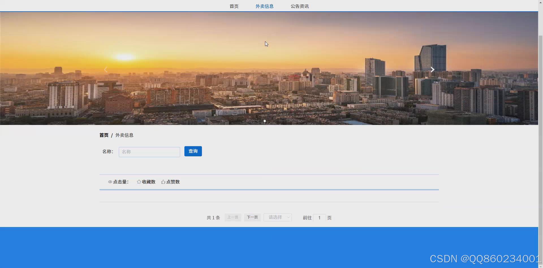The height and width of the screenshot is (268, 543).
Task: Click the thumbs-up icon beside 点赞数
Action: (163, 182)
